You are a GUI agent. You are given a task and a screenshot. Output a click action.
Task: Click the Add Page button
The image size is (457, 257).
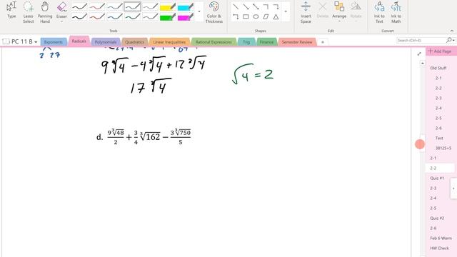coord(440,51)
